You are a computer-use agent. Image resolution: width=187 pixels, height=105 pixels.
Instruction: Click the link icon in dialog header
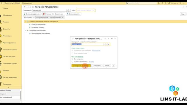point(105,39)
